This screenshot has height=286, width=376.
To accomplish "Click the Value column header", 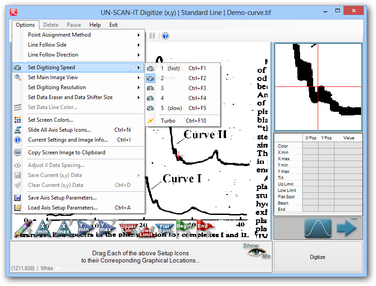I will 348,138.
